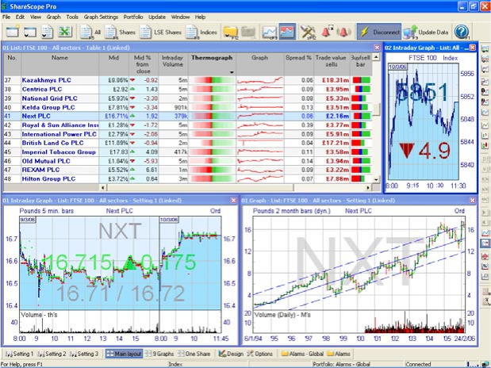Open the File menu
The width and height of the screenshot is (491, 368).
[x=6, y=17]
